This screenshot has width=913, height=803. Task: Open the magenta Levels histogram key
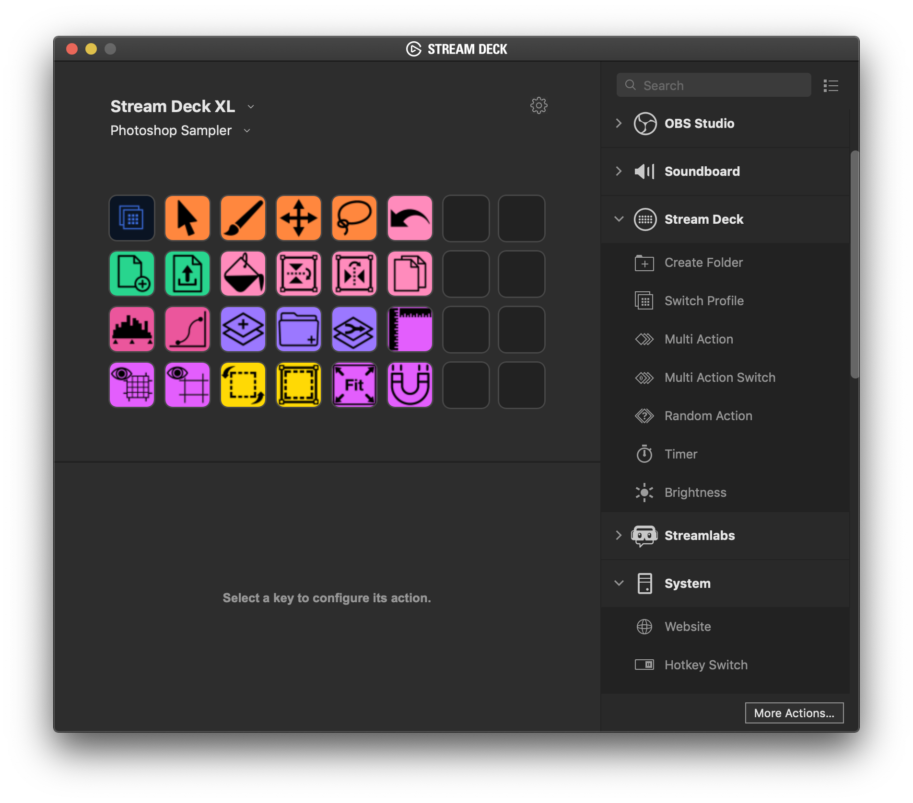[x=132, y=329]
